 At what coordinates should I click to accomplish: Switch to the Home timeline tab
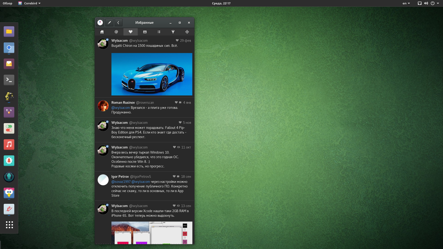click(102, 32)
